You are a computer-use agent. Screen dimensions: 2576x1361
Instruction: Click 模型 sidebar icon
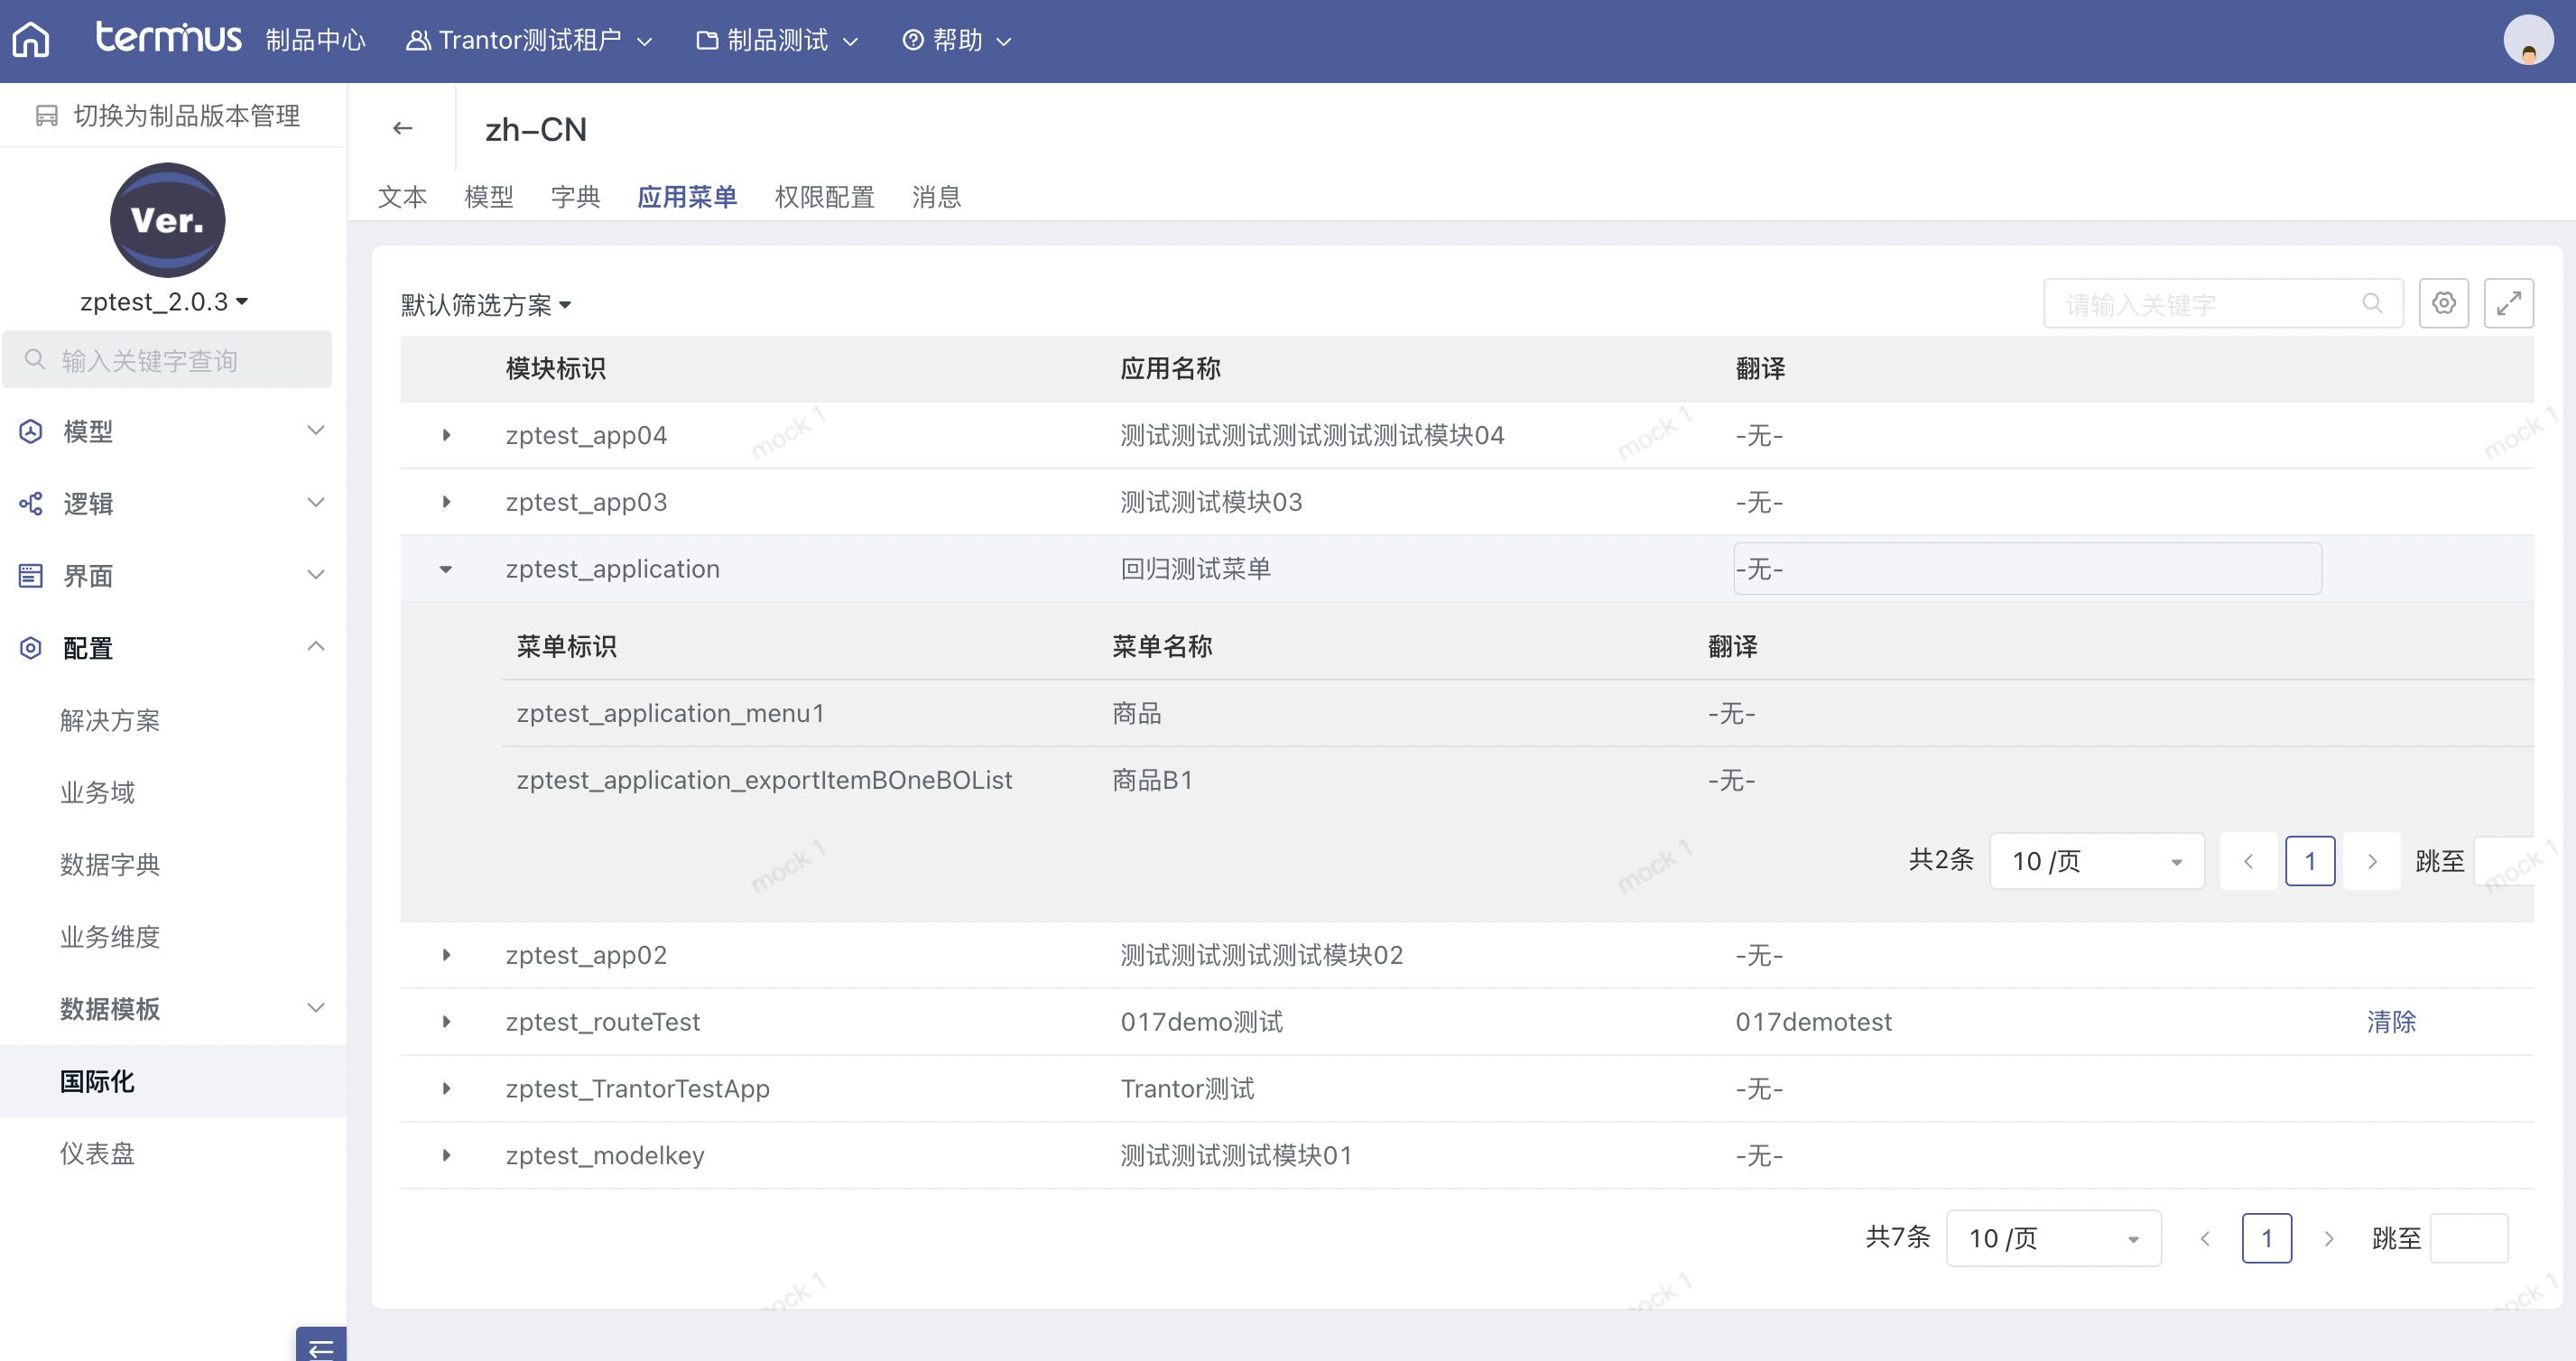[x=31, y=431]
